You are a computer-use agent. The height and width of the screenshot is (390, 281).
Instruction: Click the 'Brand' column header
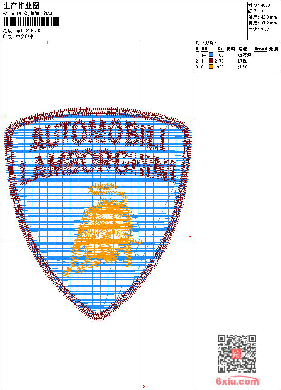pos(261,49)
